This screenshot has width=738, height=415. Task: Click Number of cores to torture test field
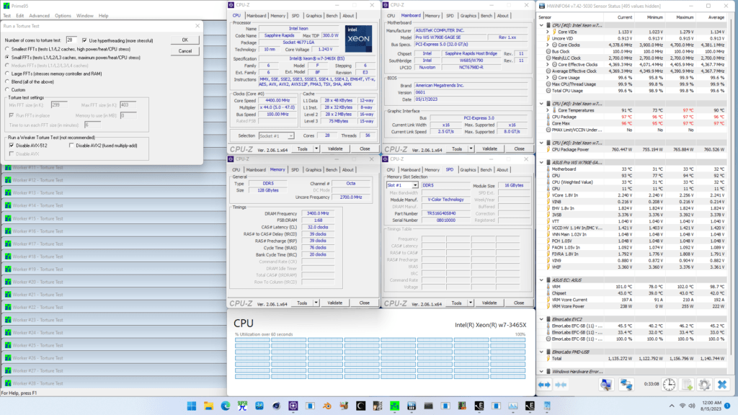pyautogui.click(x=71, y=40)
